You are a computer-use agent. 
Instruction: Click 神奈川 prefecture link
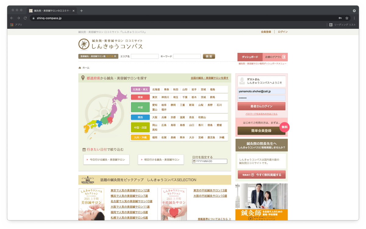click(x=165, y=97)
